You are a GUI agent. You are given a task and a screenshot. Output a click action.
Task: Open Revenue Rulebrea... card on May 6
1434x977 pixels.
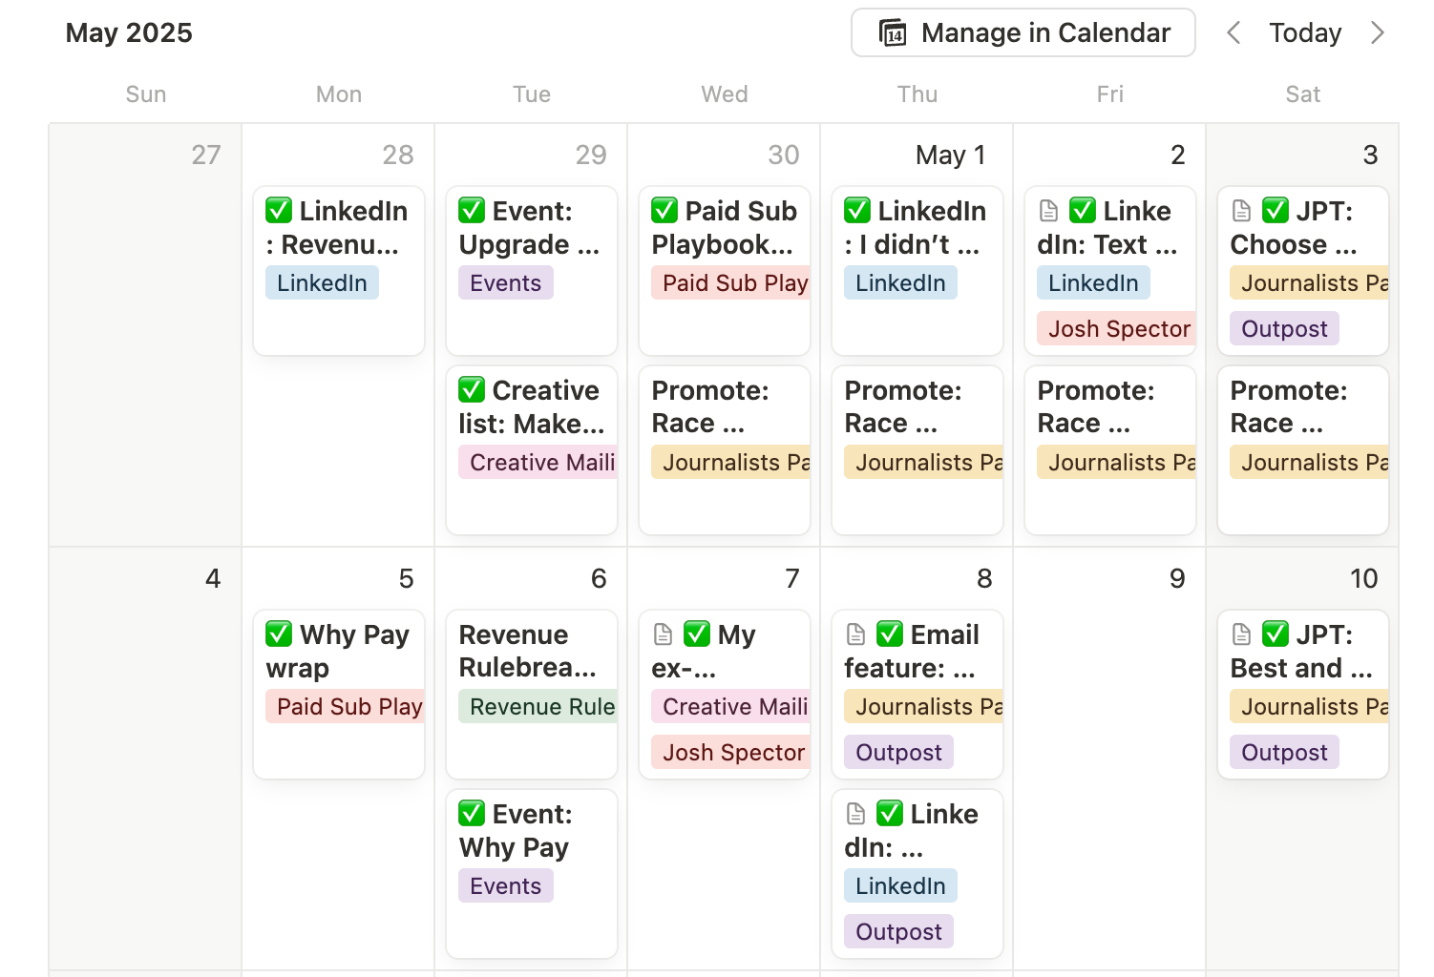pyautogui.click(x=532, y=695)
